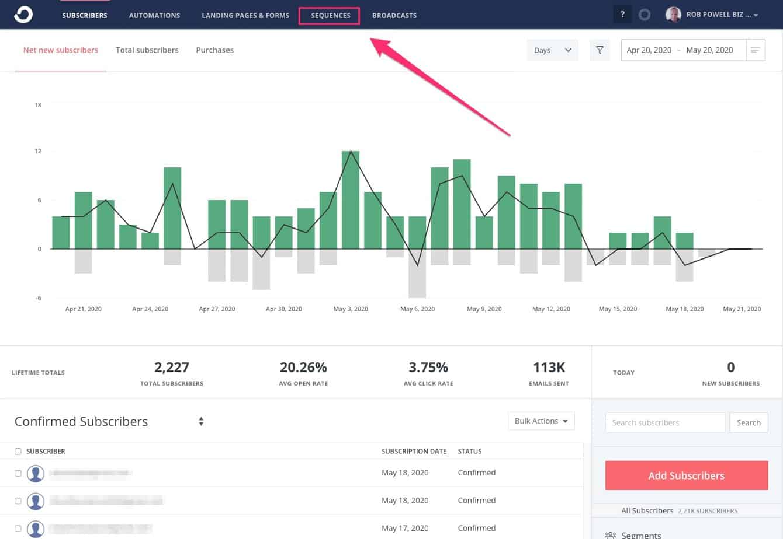Screen dimensions: 783x539
Task: Check the first subscriber row checkbox
Action: [18, 473]
